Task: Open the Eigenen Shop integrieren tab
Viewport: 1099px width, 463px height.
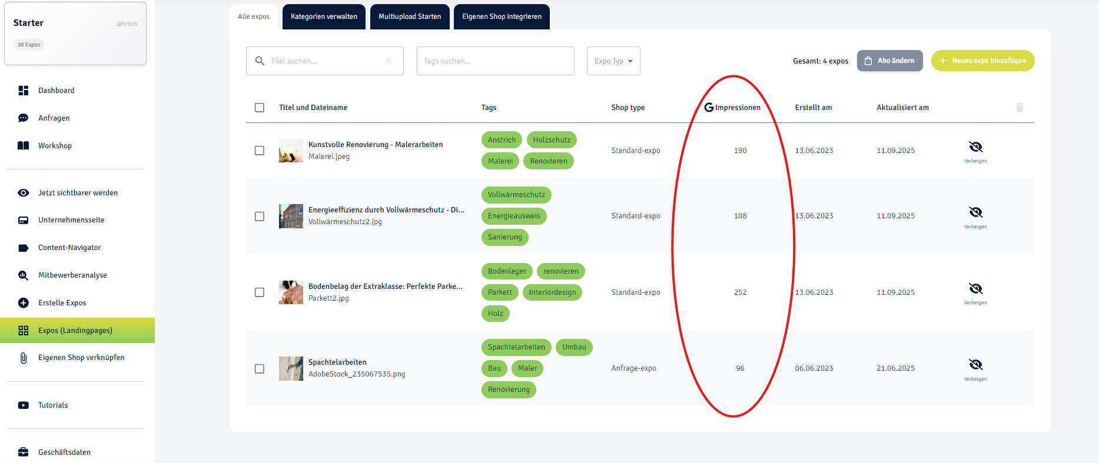Action: click(502, 16)
